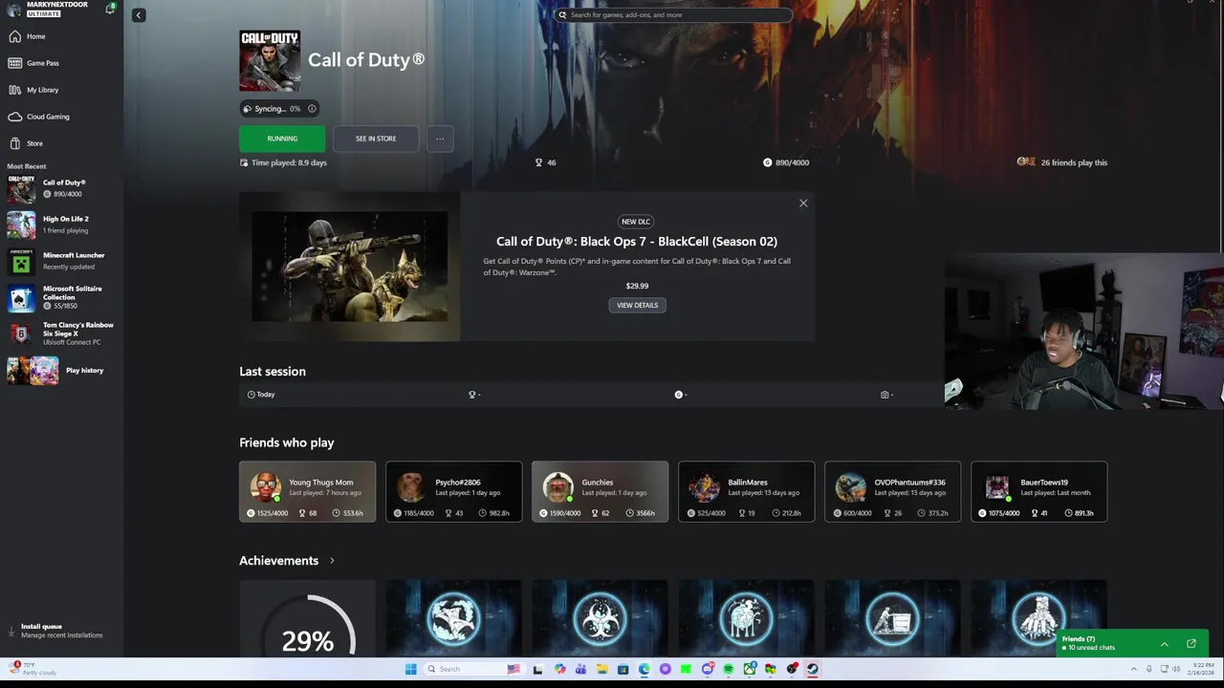Open the BlackCell DLC promo image
Screen dimensions: 1224x688
[x=349, y=267]
